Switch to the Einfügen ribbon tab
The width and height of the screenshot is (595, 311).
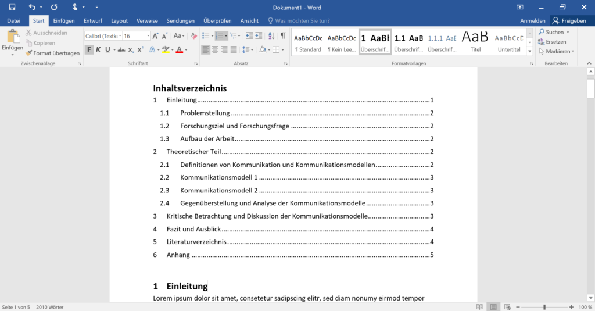pos(64,20)
